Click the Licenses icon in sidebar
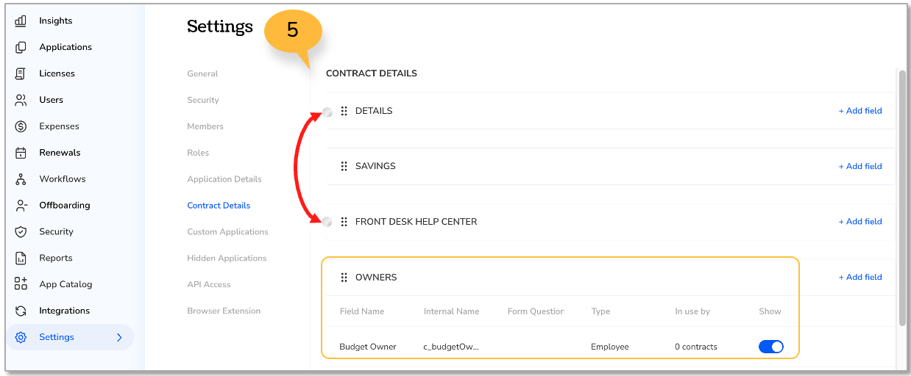The height and width of the screenshot is (376, 911). pyautogui.click(x=21, y=73)
